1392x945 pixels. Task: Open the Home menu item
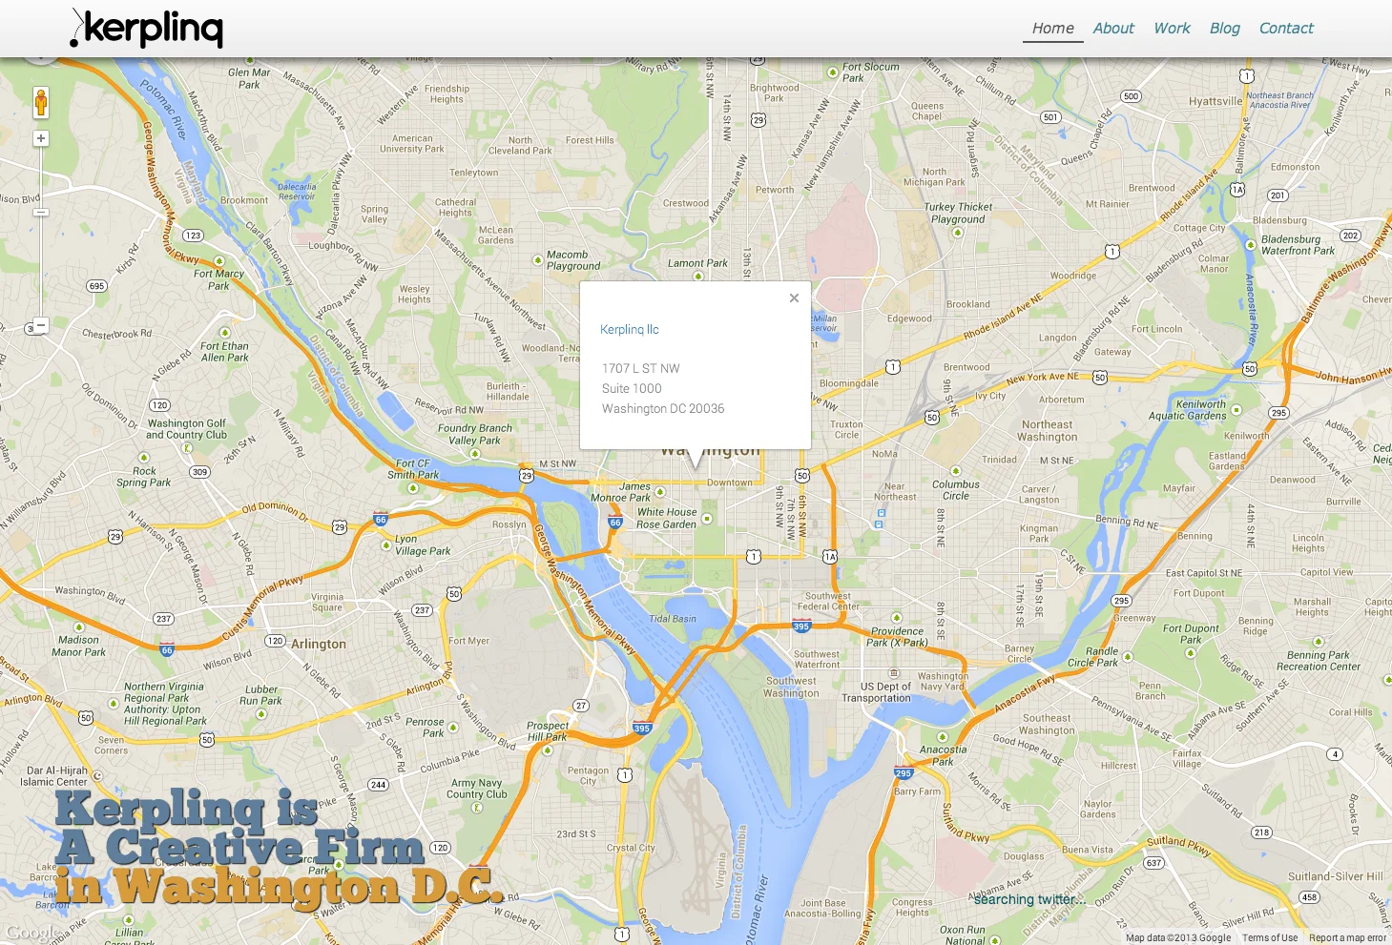(x=1053, y=29)
